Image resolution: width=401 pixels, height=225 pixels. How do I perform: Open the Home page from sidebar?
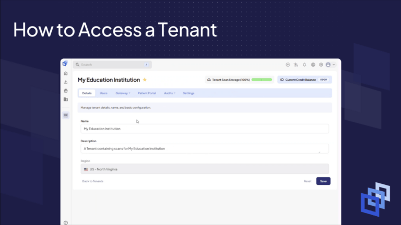66,73
